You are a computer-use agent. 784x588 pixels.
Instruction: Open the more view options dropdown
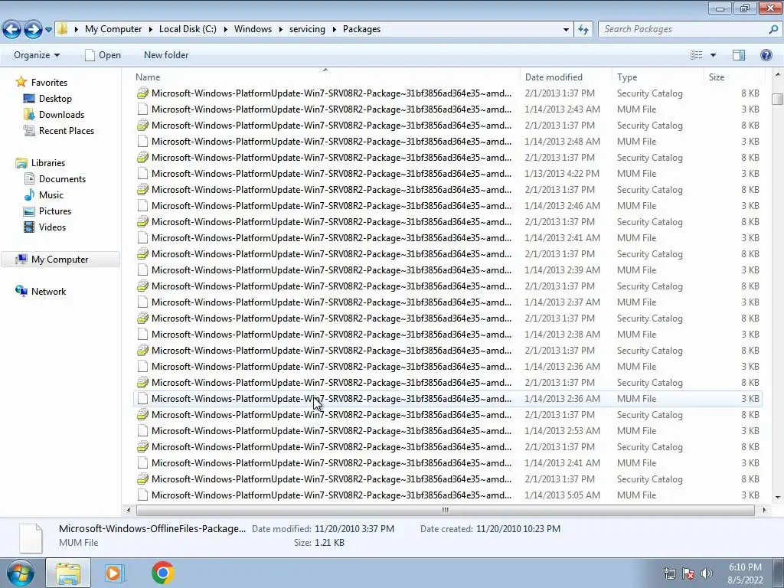[713, 55]
